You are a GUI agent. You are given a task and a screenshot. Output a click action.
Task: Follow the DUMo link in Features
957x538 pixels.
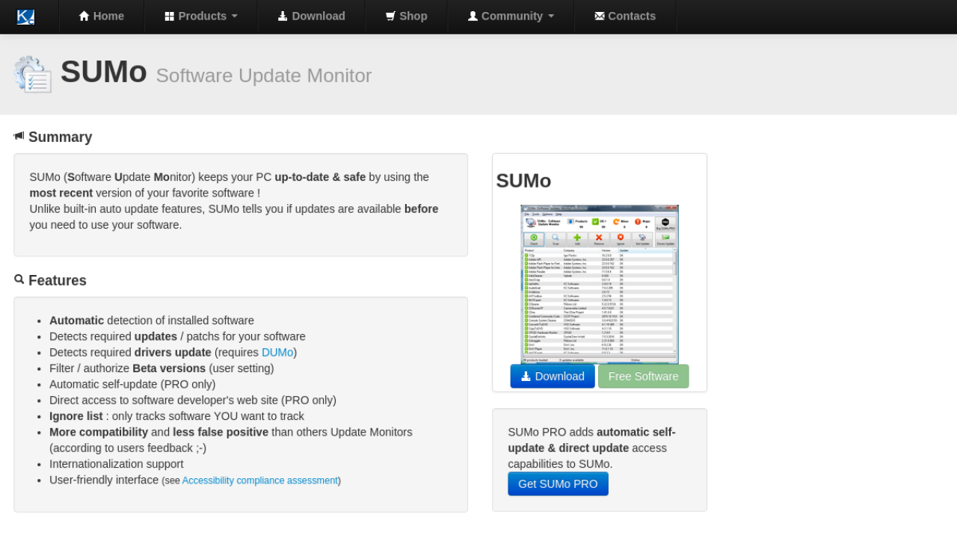[277, 352]
